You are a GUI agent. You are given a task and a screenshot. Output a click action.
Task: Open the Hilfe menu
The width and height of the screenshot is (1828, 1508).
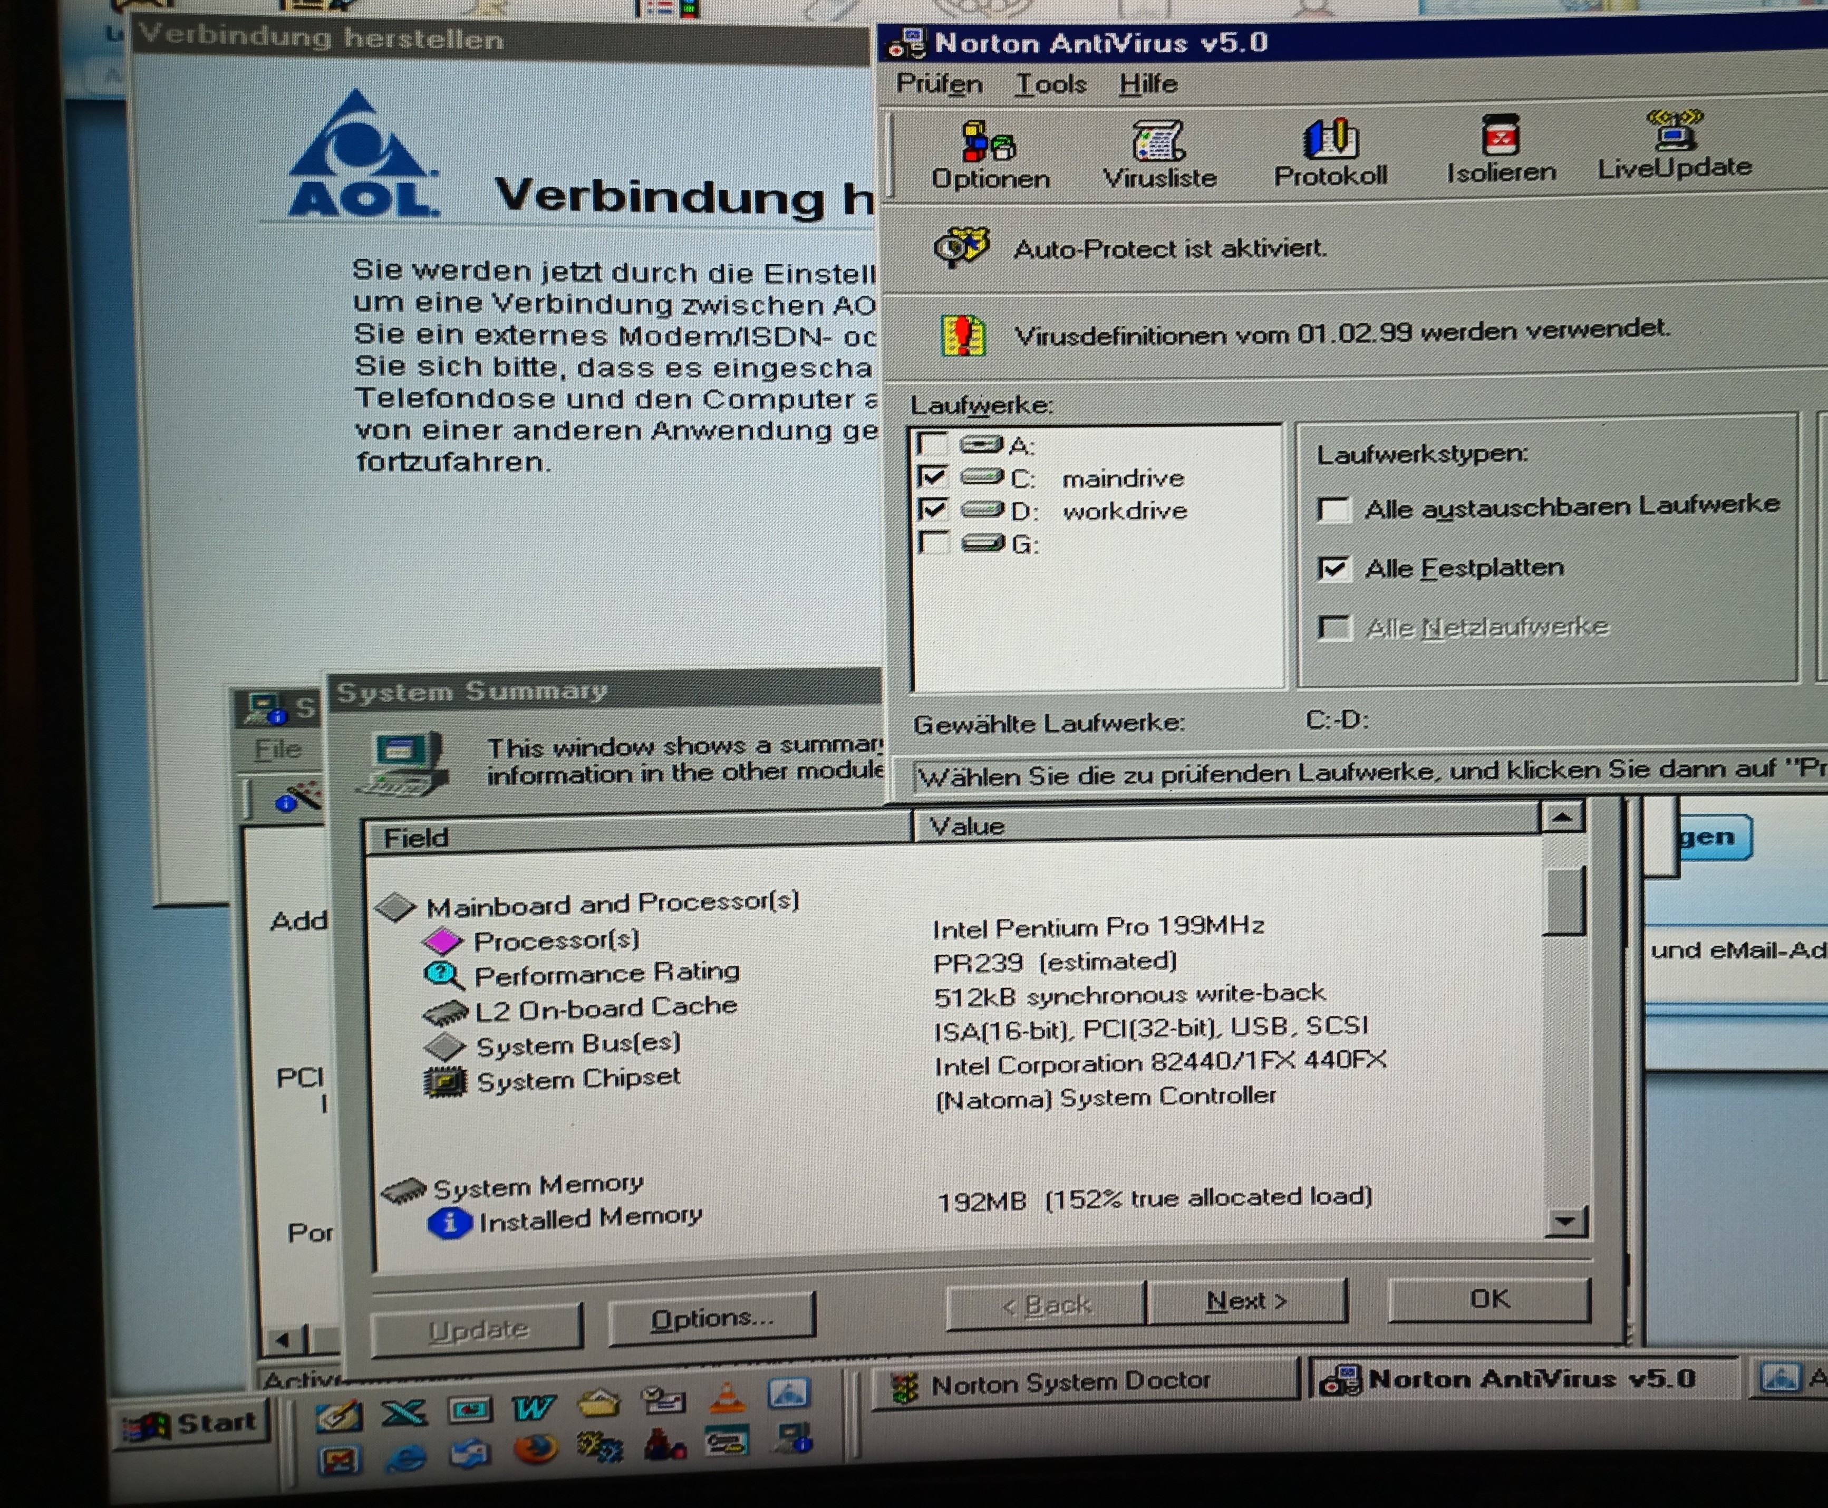point(1148,84)
